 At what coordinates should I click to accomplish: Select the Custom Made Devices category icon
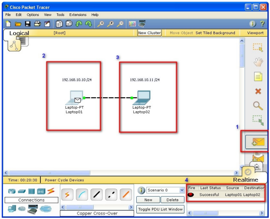click(33, 209)
